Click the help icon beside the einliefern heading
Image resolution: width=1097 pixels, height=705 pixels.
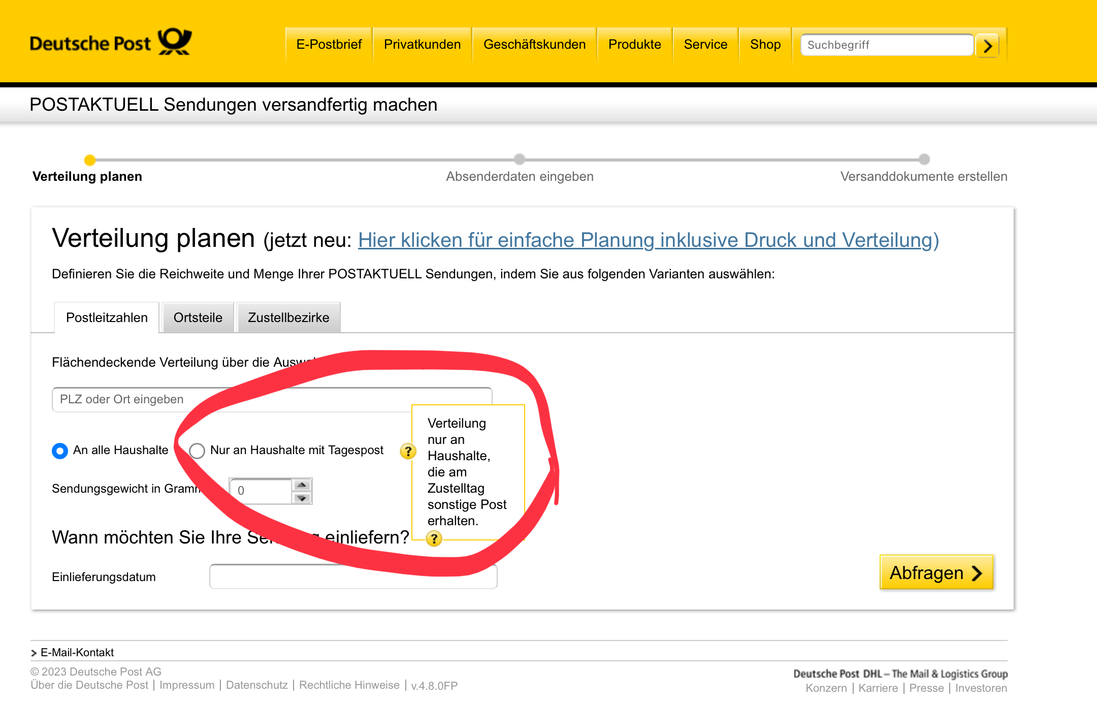[x=434, y=538]
